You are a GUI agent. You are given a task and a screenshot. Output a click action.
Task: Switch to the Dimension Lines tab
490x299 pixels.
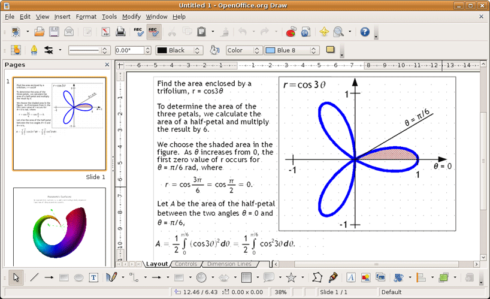[230, 264]
